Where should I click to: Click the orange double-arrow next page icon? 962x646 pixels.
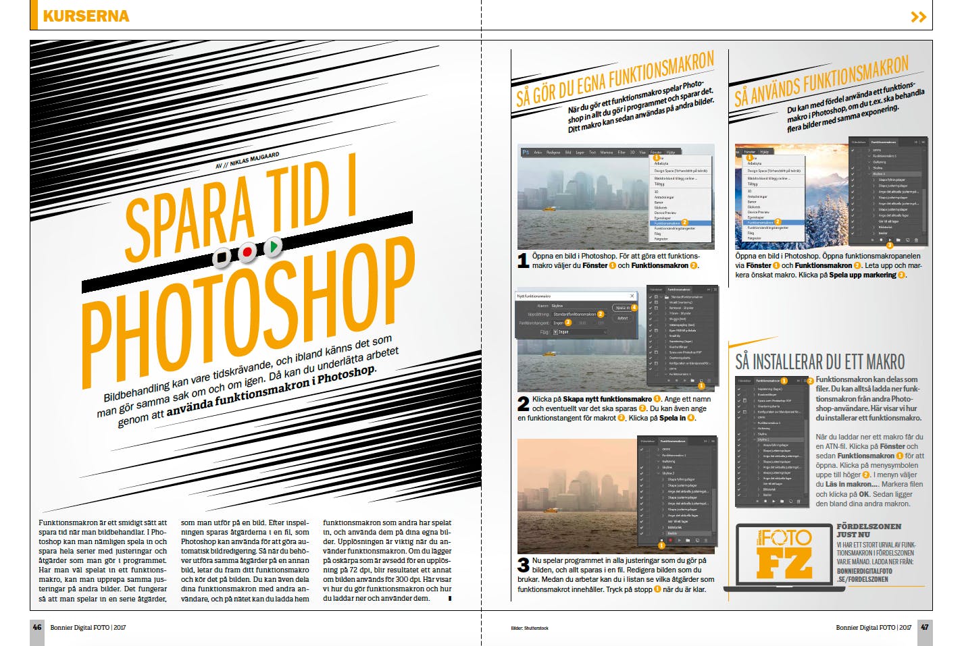click(x=918, y=17)
